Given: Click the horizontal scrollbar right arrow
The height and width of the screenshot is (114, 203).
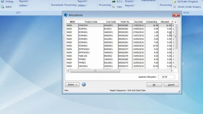Looking at the screenshot, I should [172, 71].
